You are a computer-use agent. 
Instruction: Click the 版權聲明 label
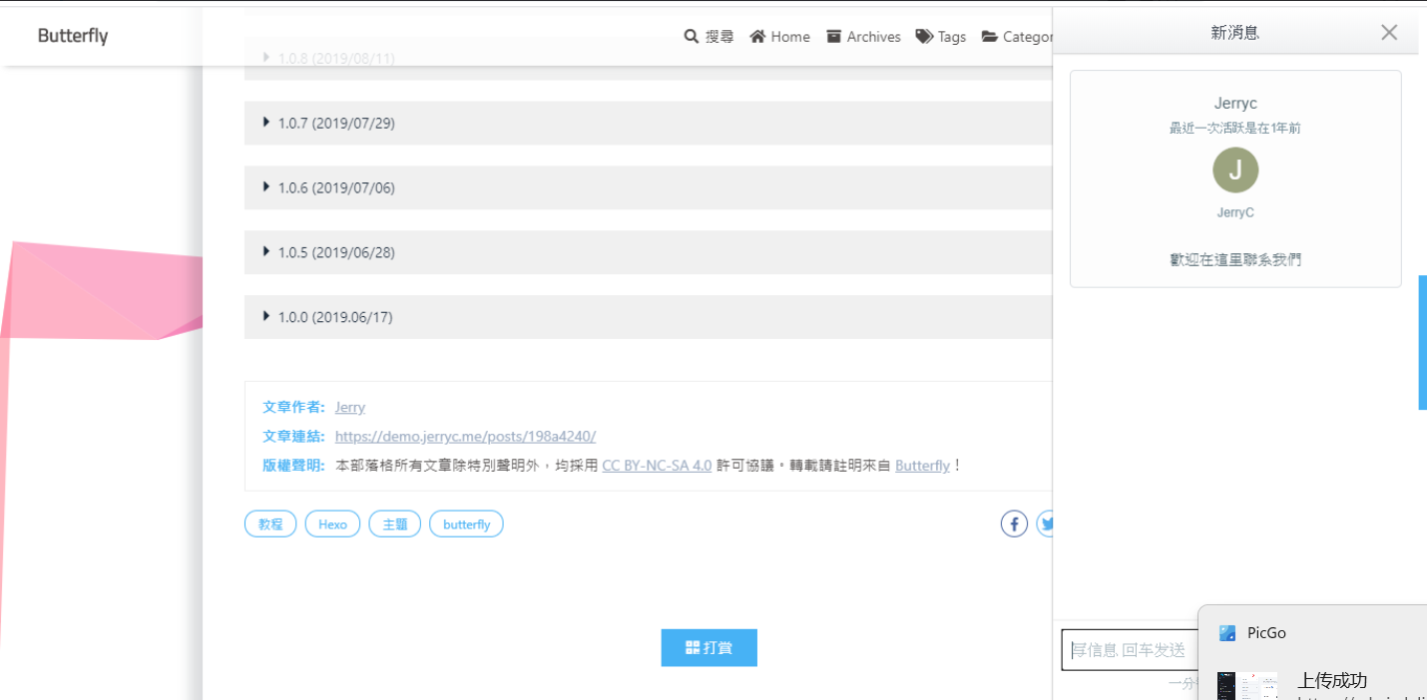293,466
